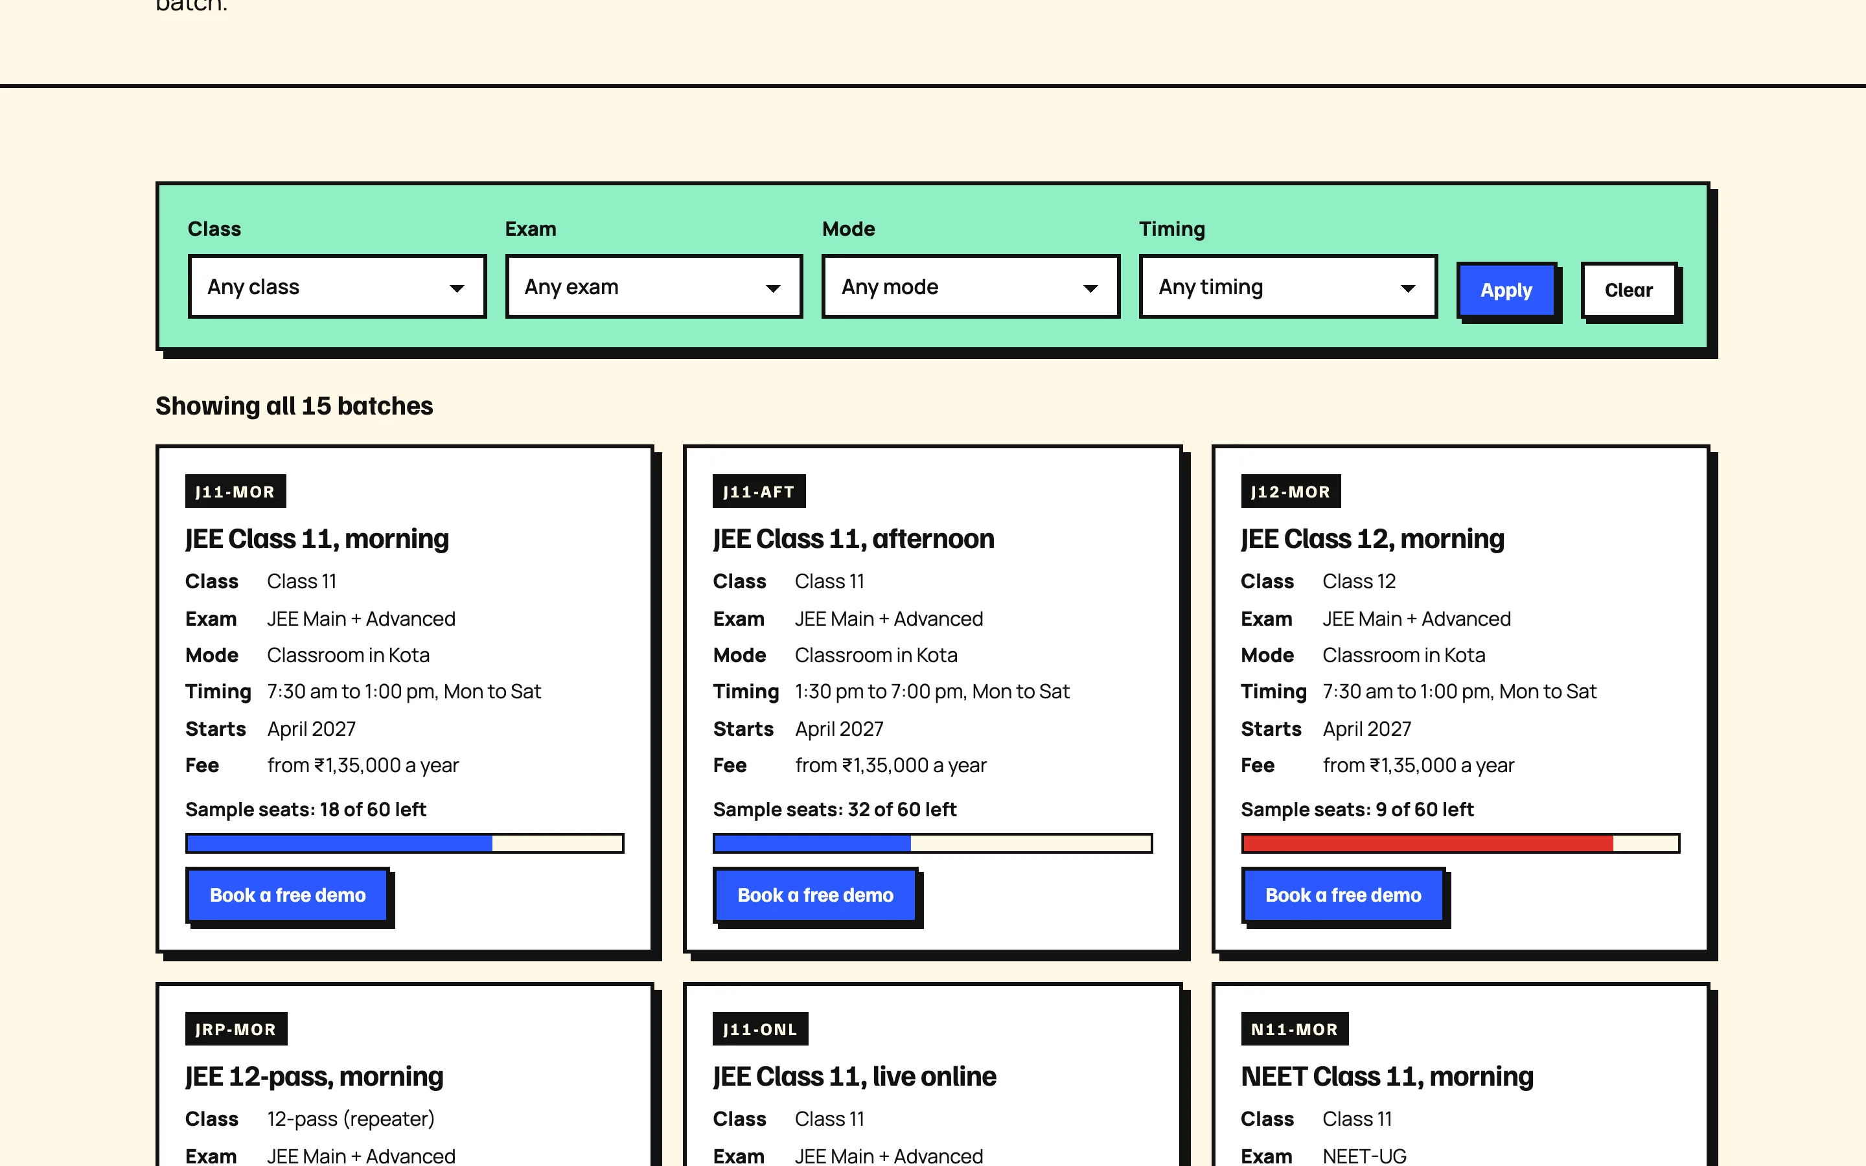Click the 'NEET Class 11, morning' heading
The image size is (1866, 1166).
click(x=1387, y=1076)
